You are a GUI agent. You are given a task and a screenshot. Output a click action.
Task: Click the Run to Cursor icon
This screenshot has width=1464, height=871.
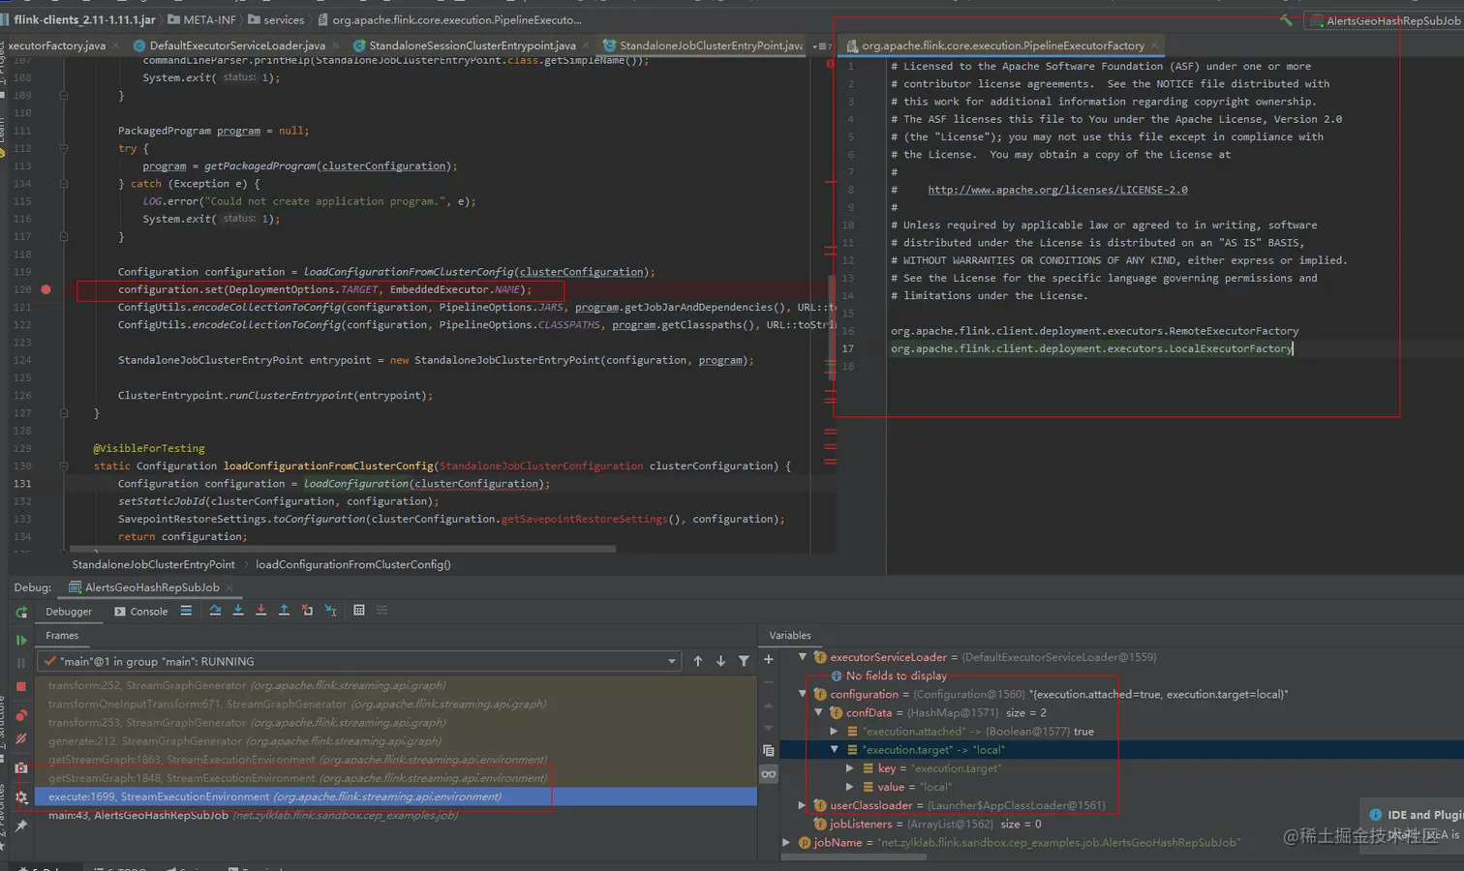(330, 611)
